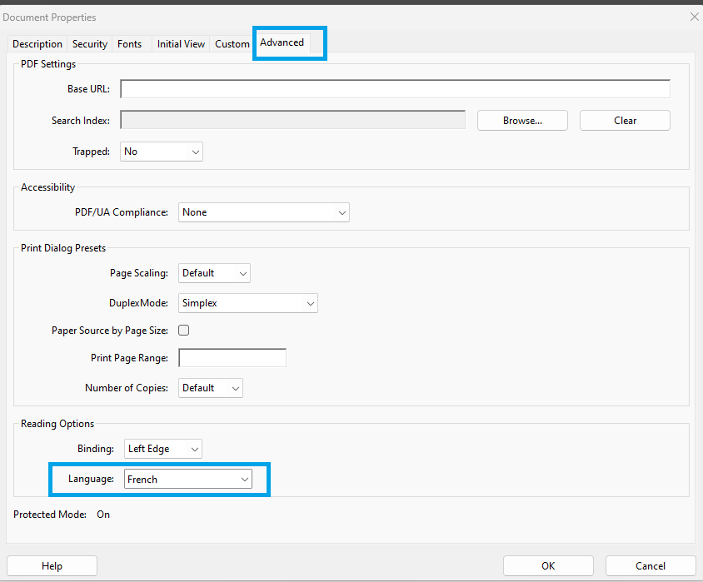Select the Fonts tab

pos(129,44)
